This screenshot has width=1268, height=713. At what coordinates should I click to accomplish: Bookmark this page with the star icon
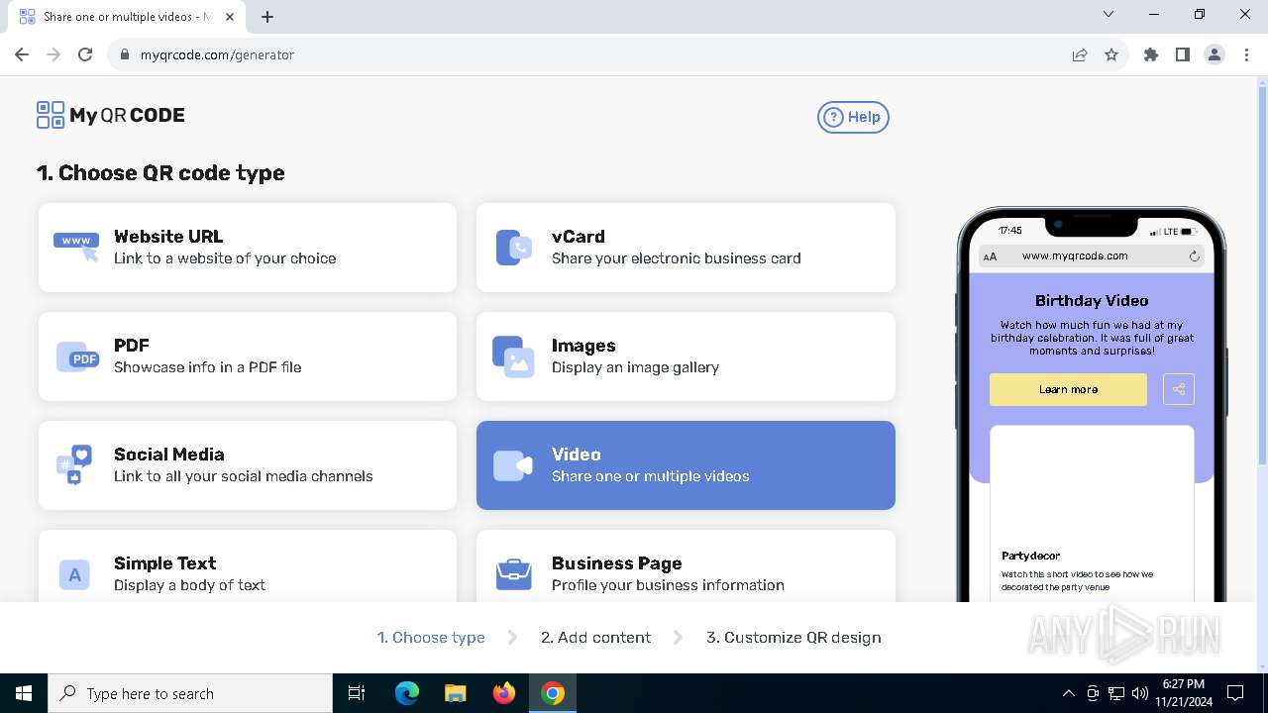tap(1111, 54)
